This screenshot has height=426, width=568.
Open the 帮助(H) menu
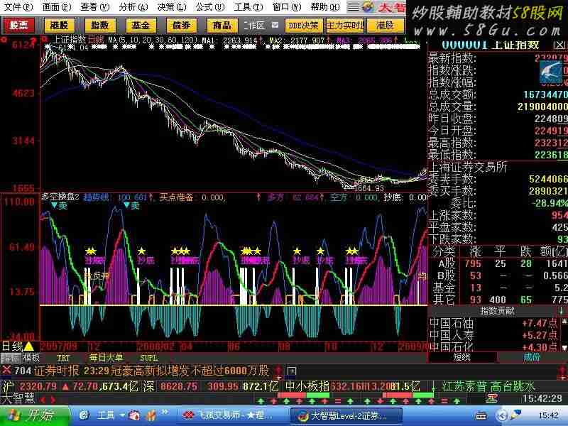point(325,7)
